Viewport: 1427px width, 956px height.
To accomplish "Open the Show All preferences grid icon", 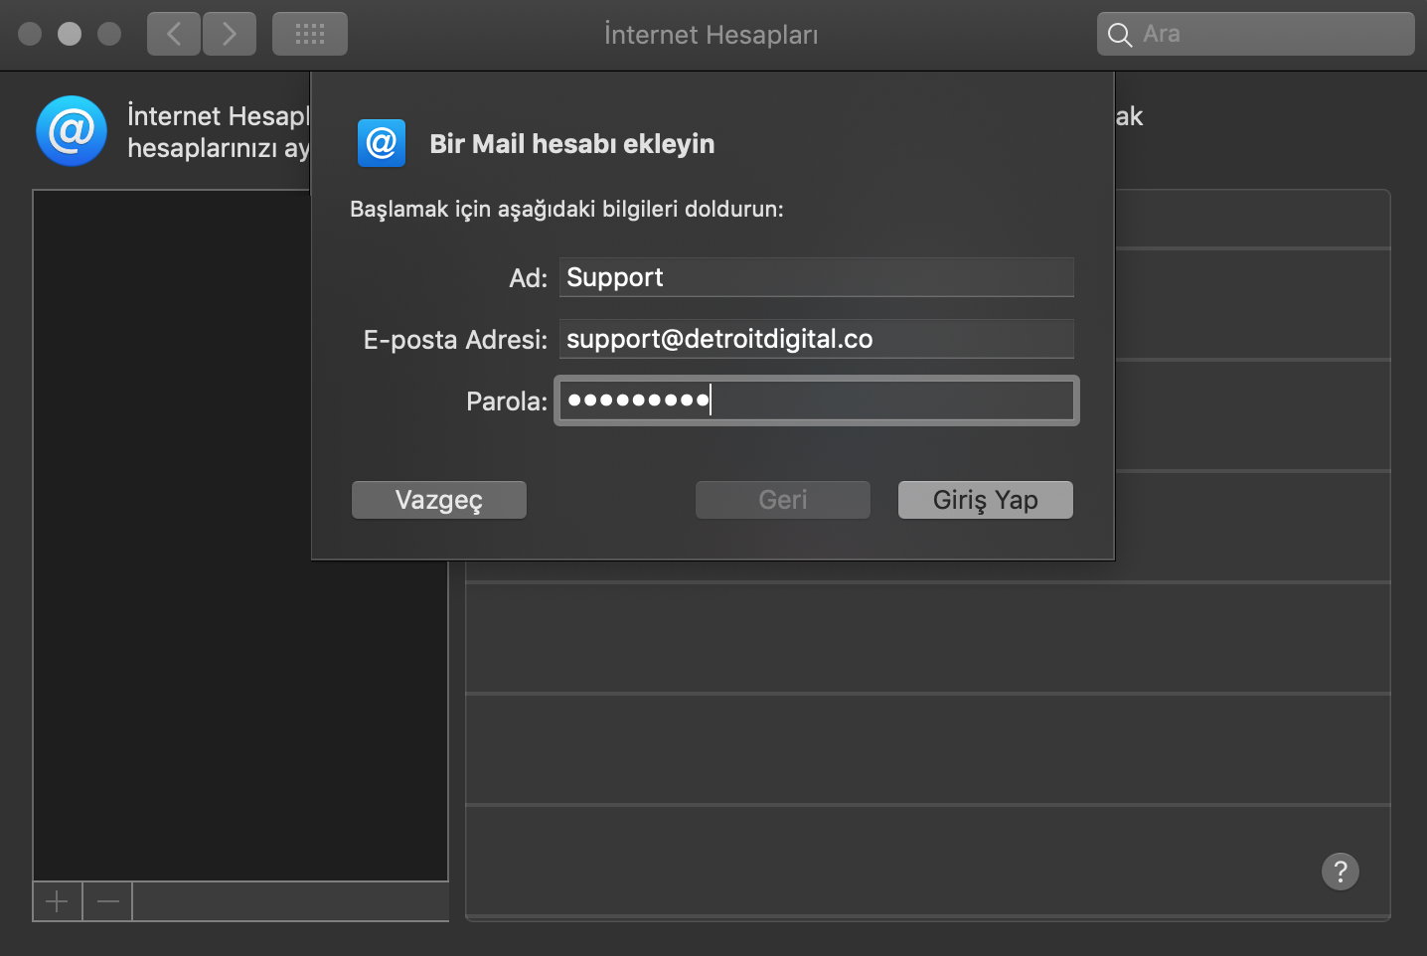I will tap(309, 33).
